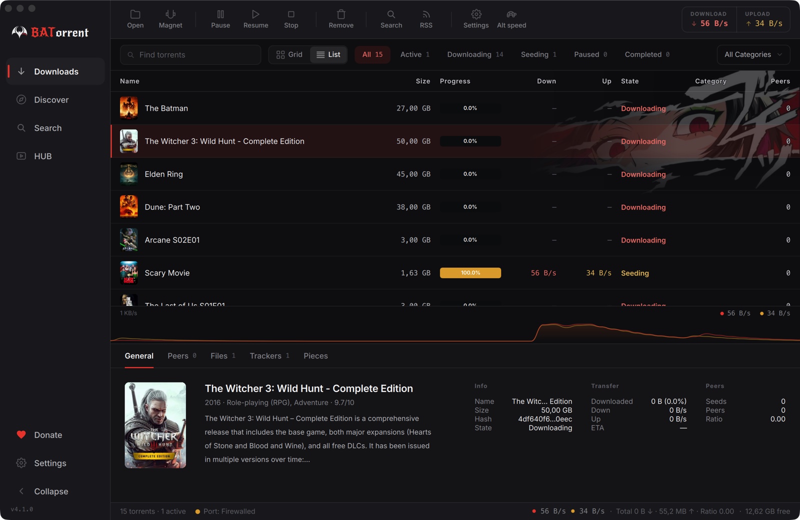This screenshot has width=800, height=520.
Task: Click the Witcher 3 row poster thumbnail
Action: [x=128, y=141]
